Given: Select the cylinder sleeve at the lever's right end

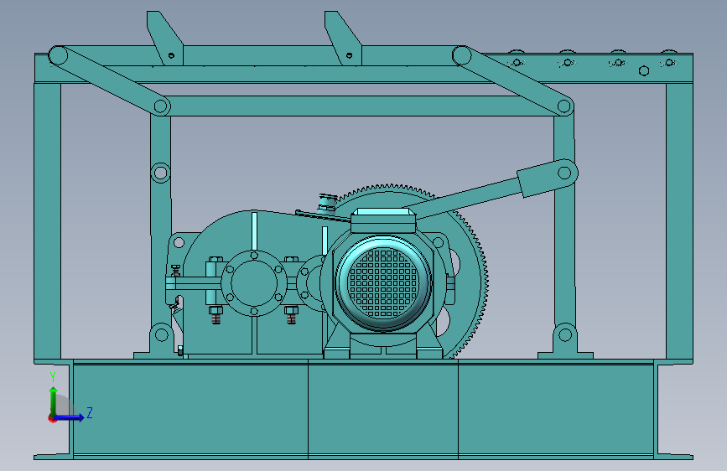Looking at the screenshot, I should click(547, 178).
